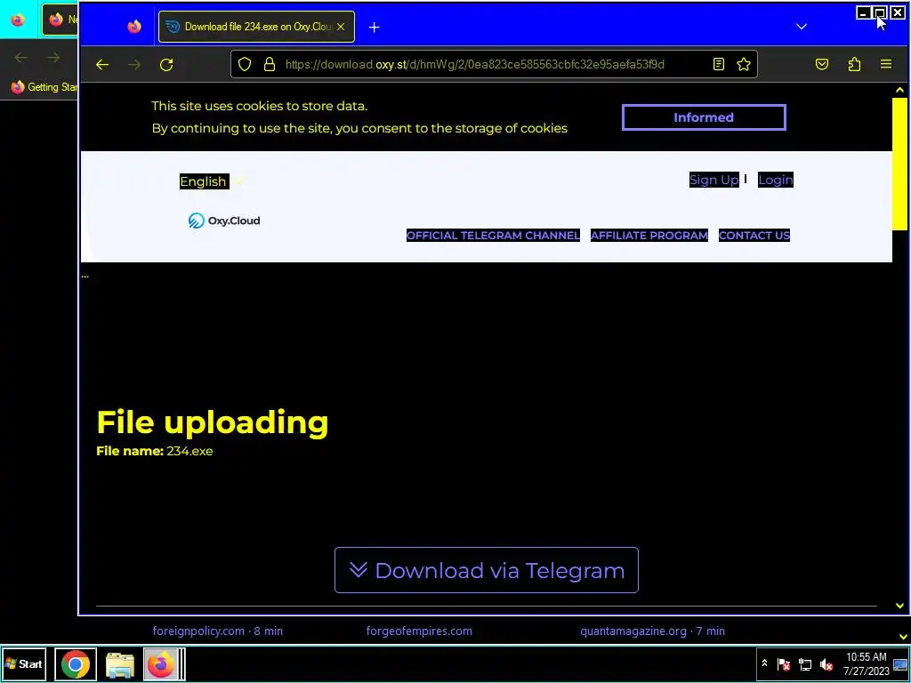Image resolution: width=911 pixels, height=683 pixels.
Task: Click the file name text 234.exe
Action: (x=189, y=451)
